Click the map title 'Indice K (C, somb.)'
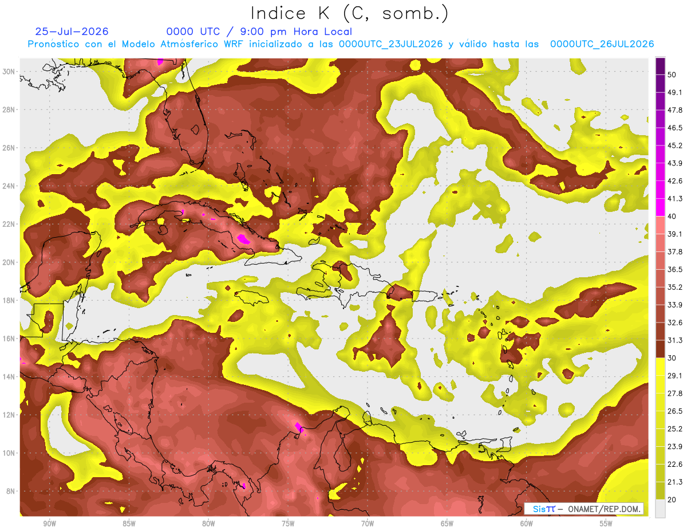Viewport: 687px width, 531px height. point(350,14)
